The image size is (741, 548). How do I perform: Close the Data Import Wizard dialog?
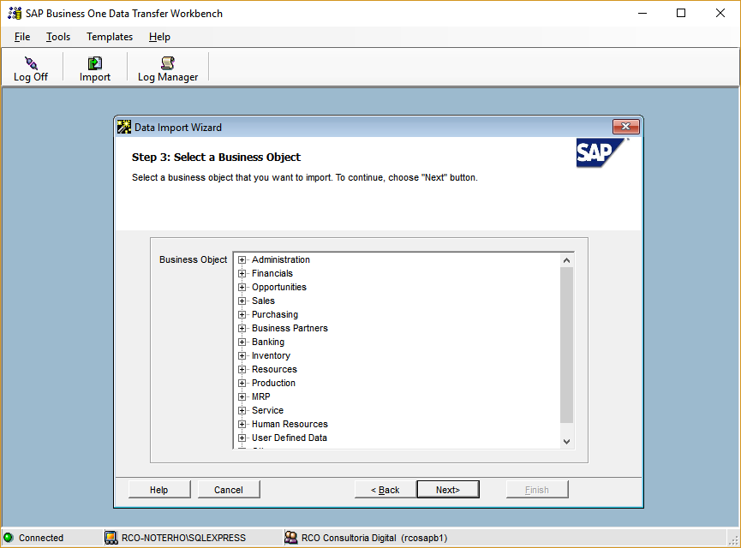(625, 127)
